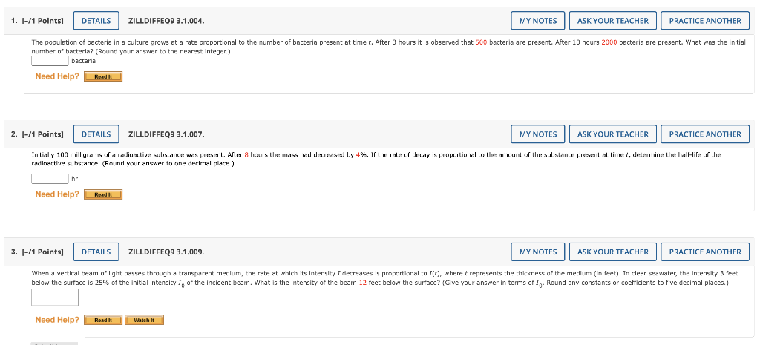Focus the bacteria answer input field
The image size is (760, 345).
pos(50,61)
